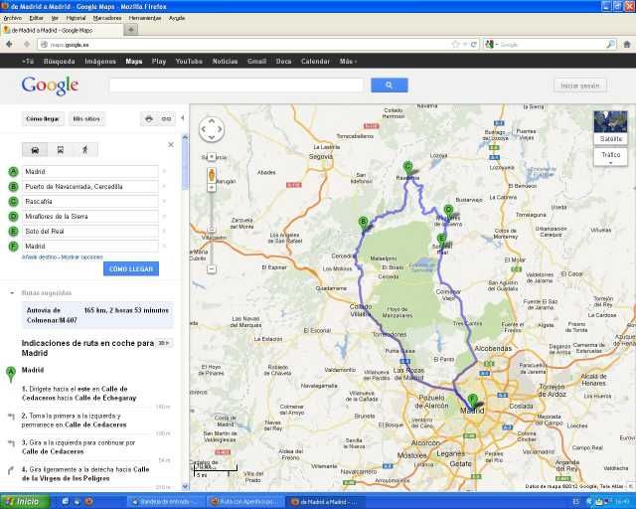636x509 pixels.
Task: Click the blue CÓMO LLEGAR button
Action: [x=130, y=268]
